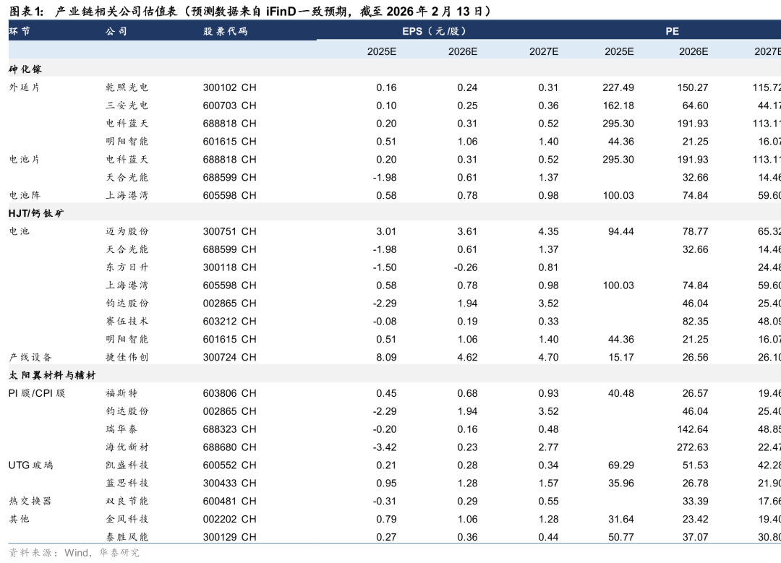
Task: Click the HJT/钙钛矿 section row label
Action: 37,212
